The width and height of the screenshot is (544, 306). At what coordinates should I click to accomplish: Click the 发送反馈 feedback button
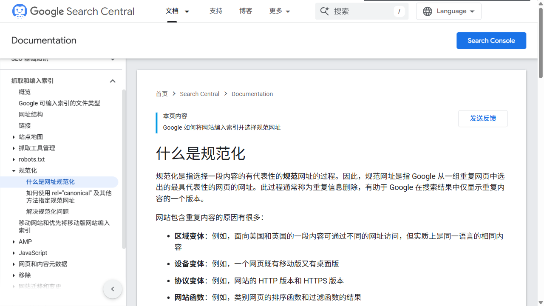483,119
